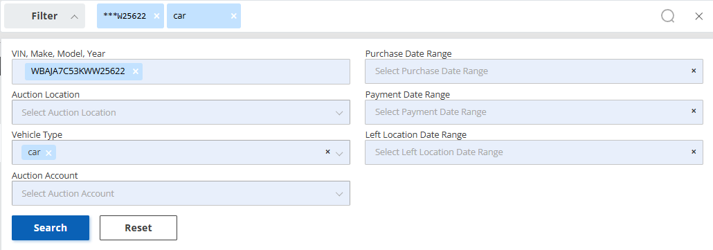Image resolution: width=713 pixels, height=250 pixels.
Task: Collapse the Filter panel
Action: 44,16
